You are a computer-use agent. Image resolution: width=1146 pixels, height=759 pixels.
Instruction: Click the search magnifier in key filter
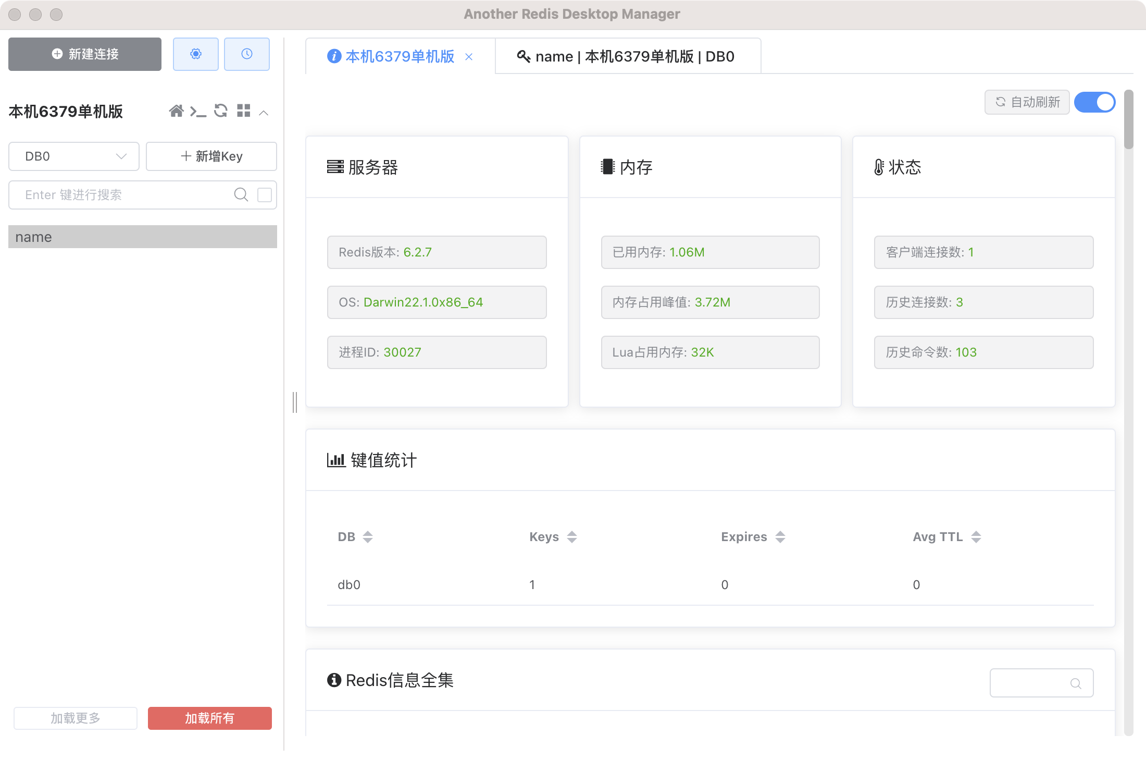(241, 194)
